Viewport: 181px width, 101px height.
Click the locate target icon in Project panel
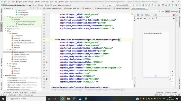(31, 8)
